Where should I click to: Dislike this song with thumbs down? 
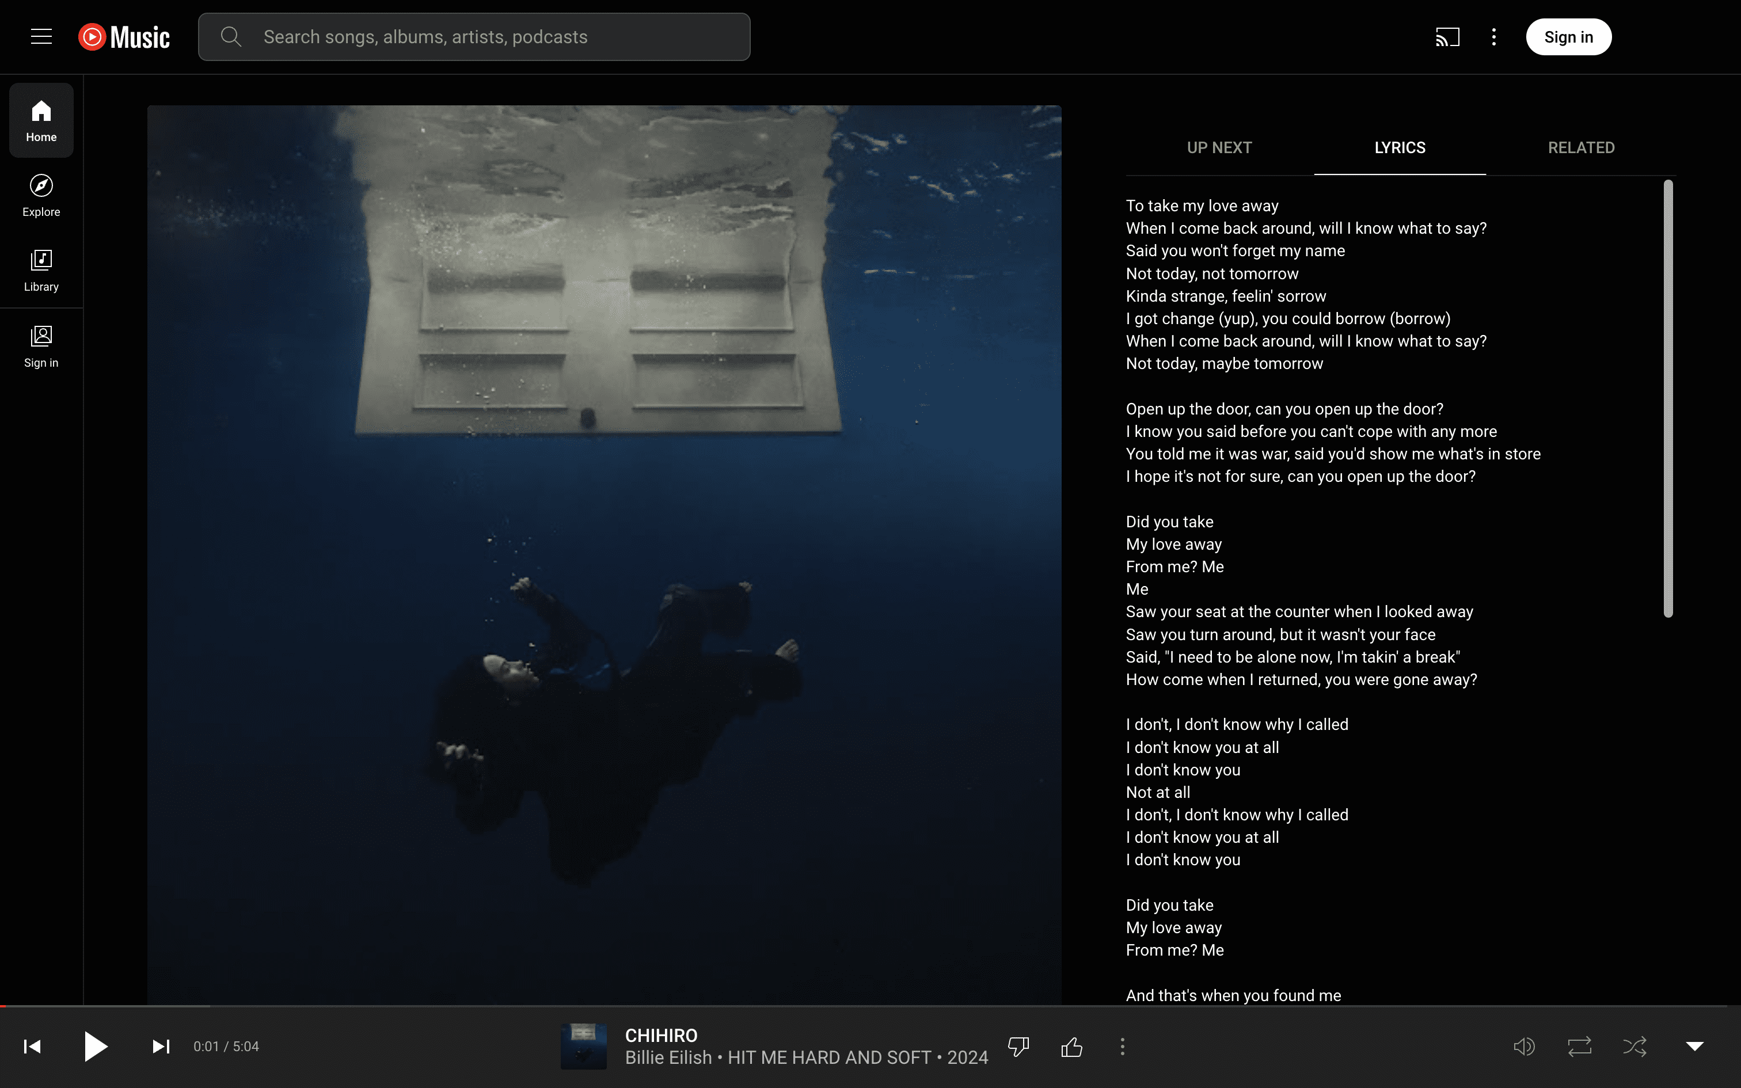[x=1018, y=1047]
